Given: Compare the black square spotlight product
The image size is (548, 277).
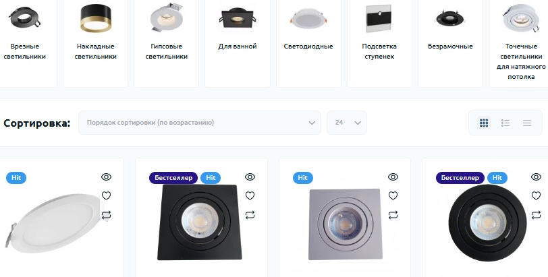Looking at the screenshot, I should point(250,214).
